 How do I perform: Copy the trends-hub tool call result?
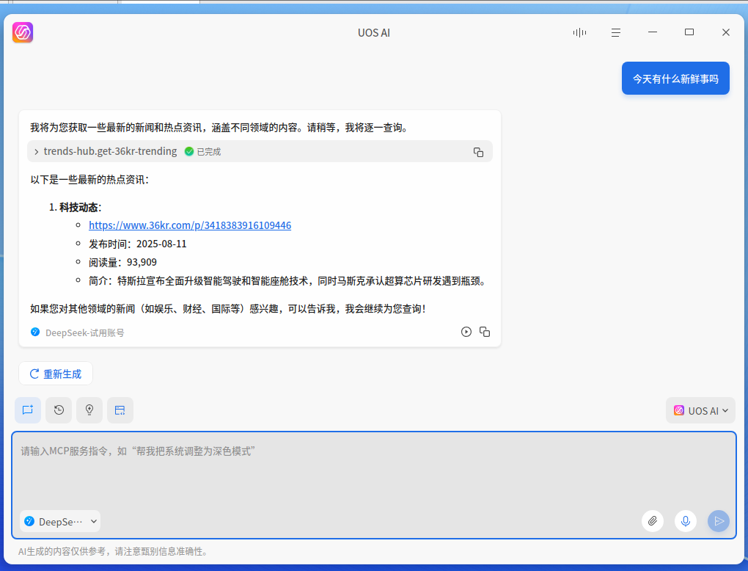pyautogui.click(x=478, y=152)
